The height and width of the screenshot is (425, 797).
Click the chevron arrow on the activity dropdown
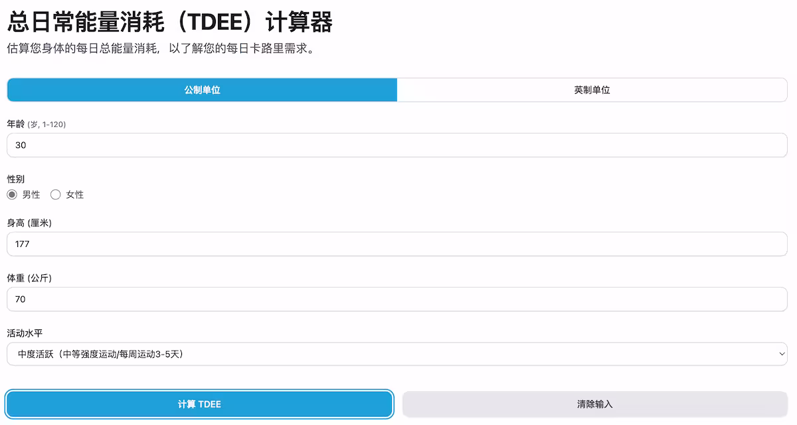pyautogui.click(x=781, y=354)
